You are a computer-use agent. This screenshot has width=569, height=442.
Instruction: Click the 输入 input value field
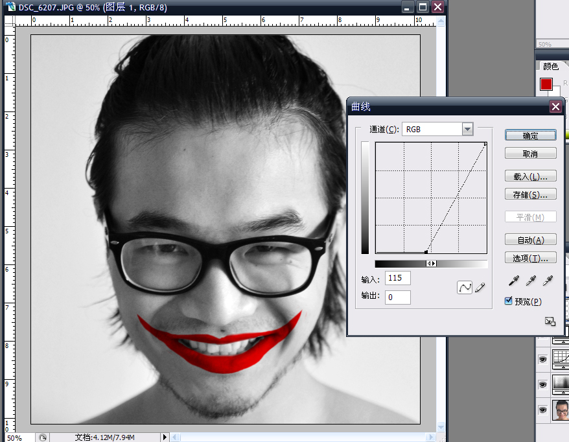click(398, 278)
